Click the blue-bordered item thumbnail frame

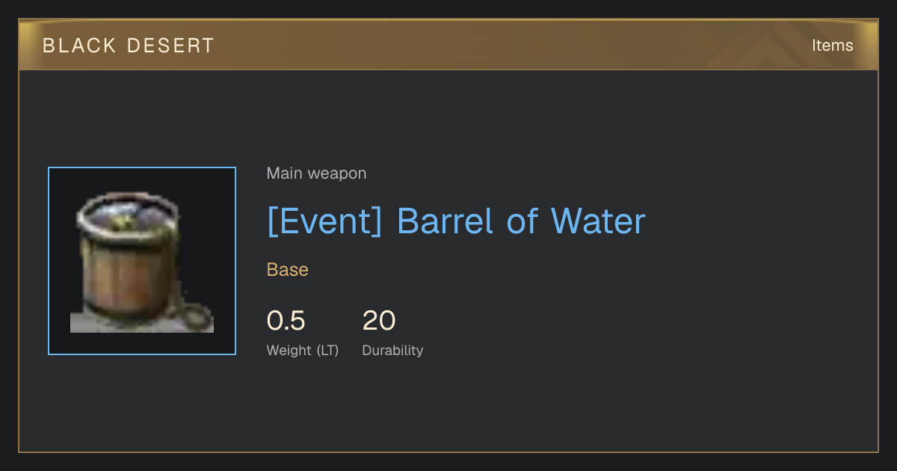click(x=142, y=261)
